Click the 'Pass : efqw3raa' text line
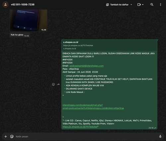 pyautogui.click(x=71, y=69)
